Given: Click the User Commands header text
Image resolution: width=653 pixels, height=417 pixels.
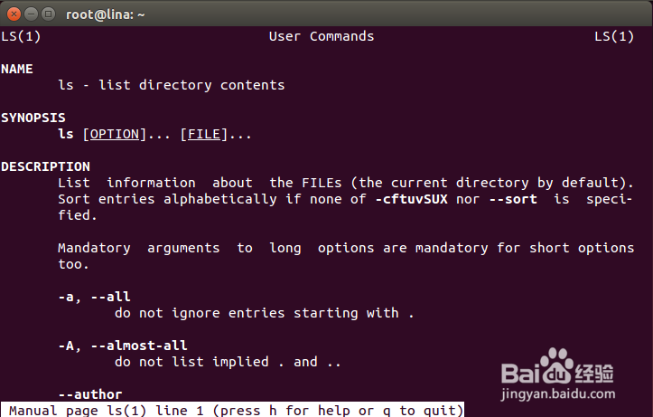Looking at the screenshot, I should [x=321, y=36].
